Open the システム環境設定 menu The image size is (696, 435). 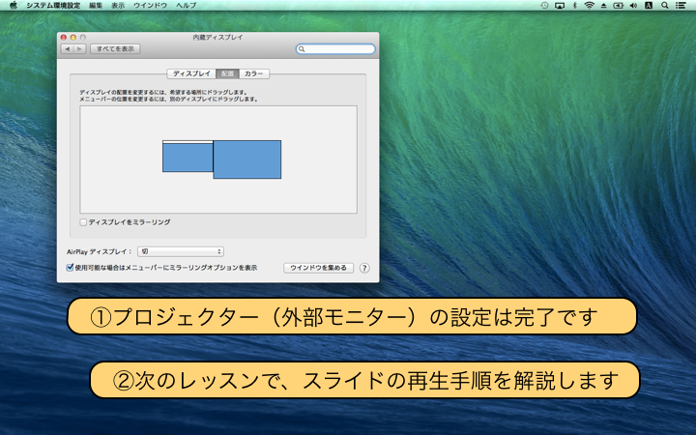tap(53, 6)
